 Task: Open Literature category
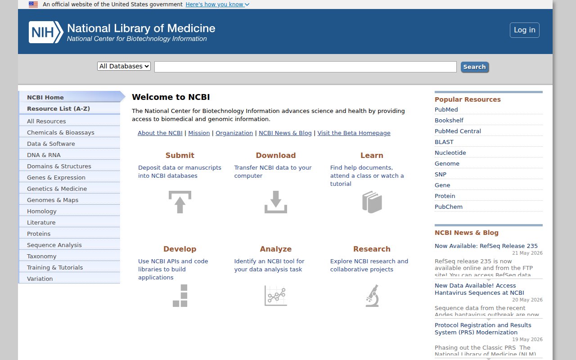tap(70, 222)
